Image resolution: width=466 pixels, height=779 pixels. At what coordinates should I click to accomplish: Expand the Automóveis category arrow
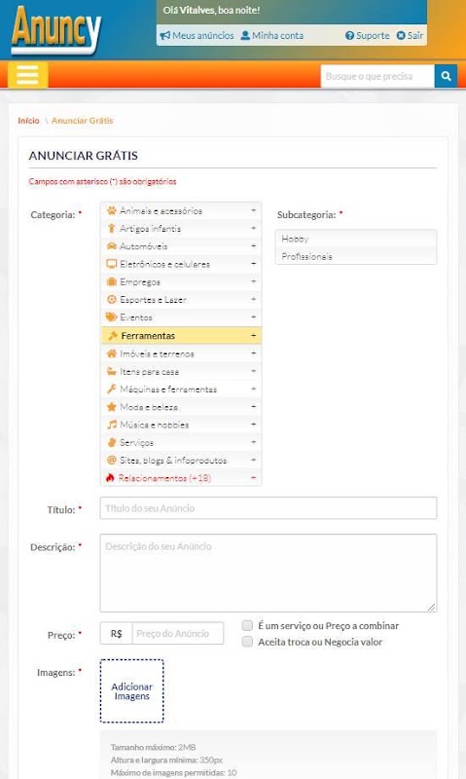(253, 246)
